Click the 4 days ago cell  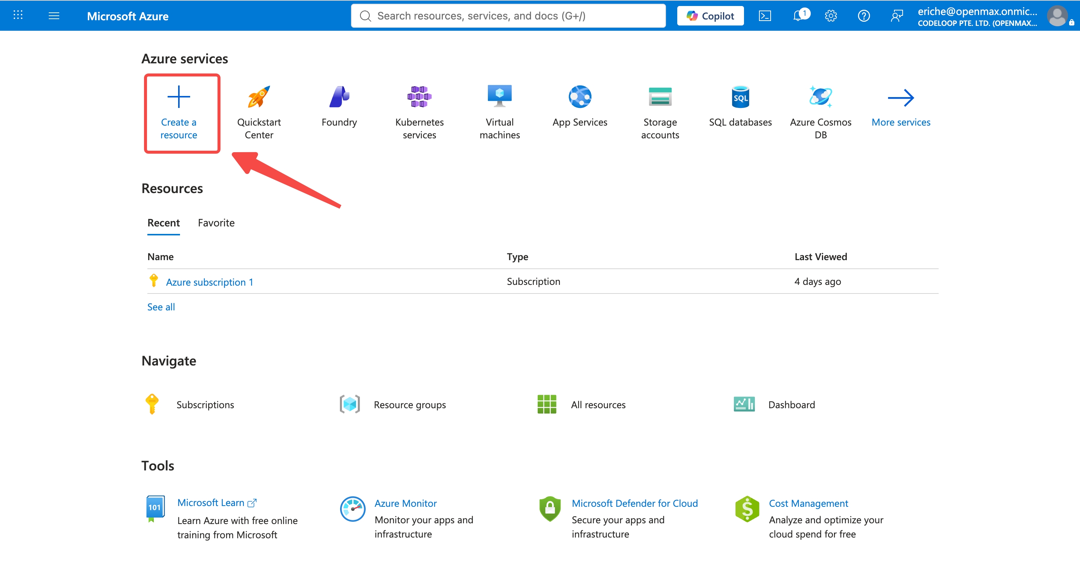817,282
